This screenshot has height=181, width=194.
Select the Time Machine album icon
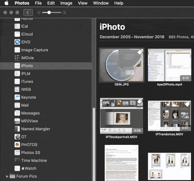point(17,161)
